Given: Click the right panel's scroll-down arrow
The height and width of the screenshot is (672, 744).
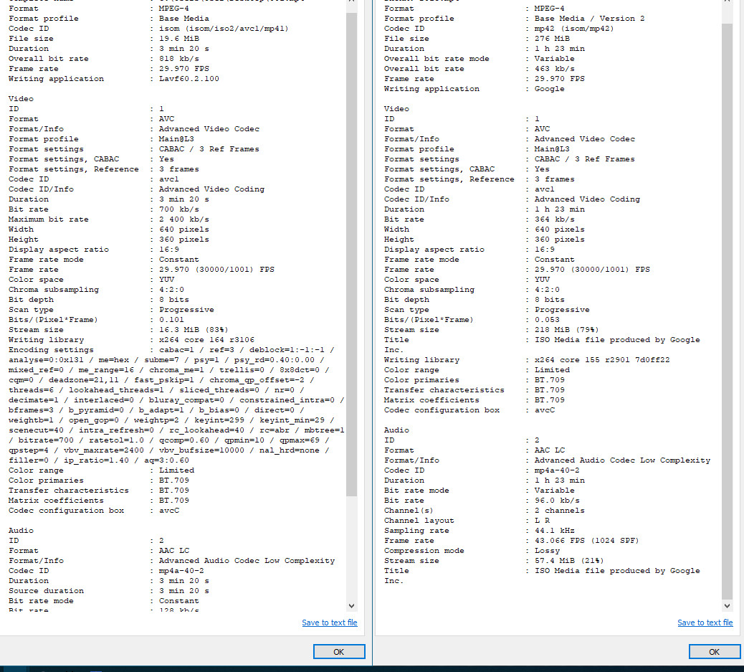Looking at the screenshot, I should pos(727,606).
